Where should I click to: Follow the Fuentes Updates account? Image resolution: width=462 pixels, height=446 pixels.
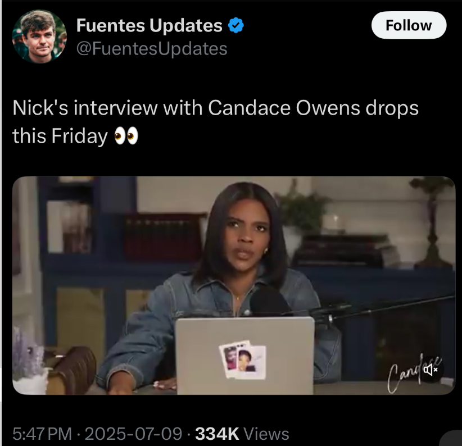(x=409, y=25)
